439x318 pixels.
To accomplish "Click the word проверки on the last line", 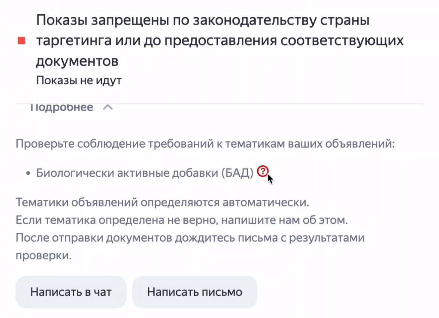I will click(x=43, y=255).
